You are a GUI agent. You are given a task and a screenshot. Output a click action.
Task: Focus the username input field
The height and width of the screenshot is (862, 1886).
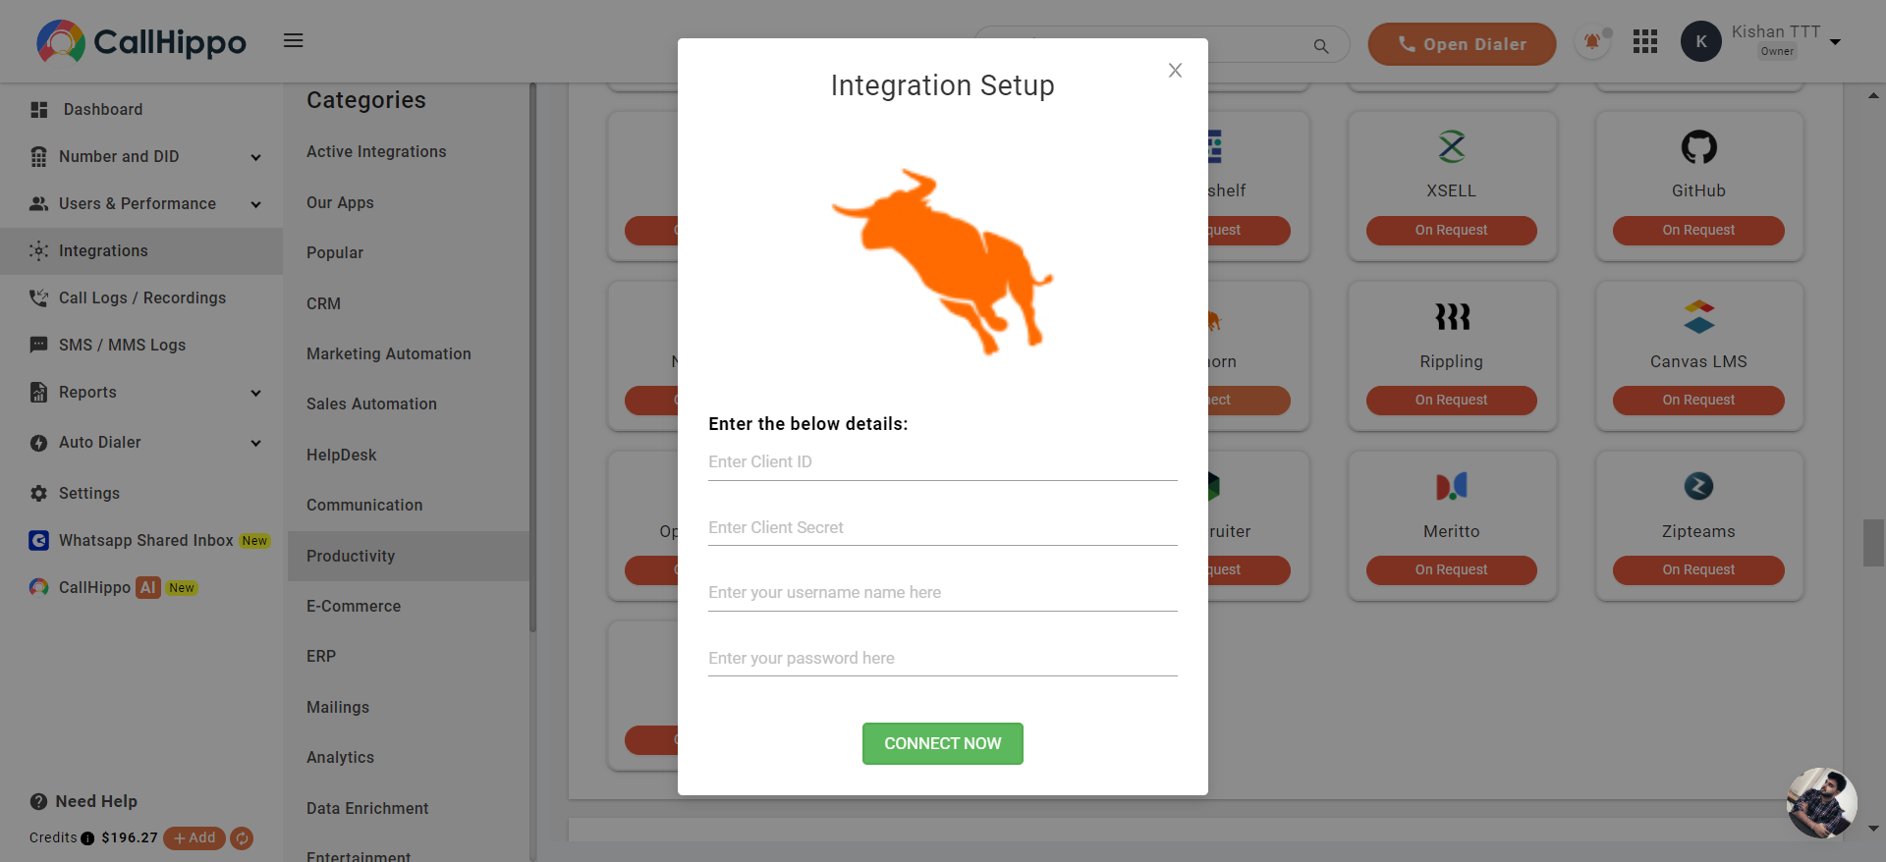click(943, 593)
